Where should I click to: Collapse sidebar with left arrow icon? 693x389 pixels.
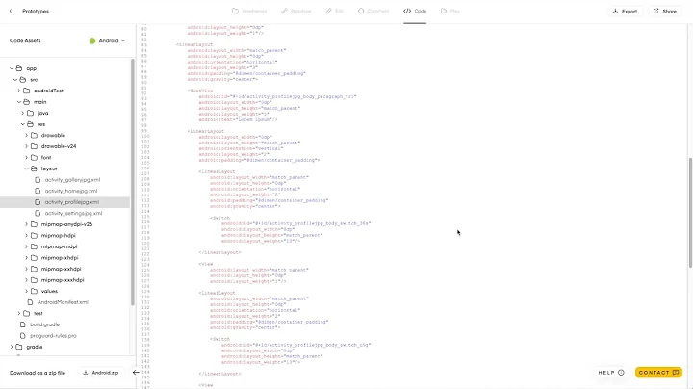(136, 373)
